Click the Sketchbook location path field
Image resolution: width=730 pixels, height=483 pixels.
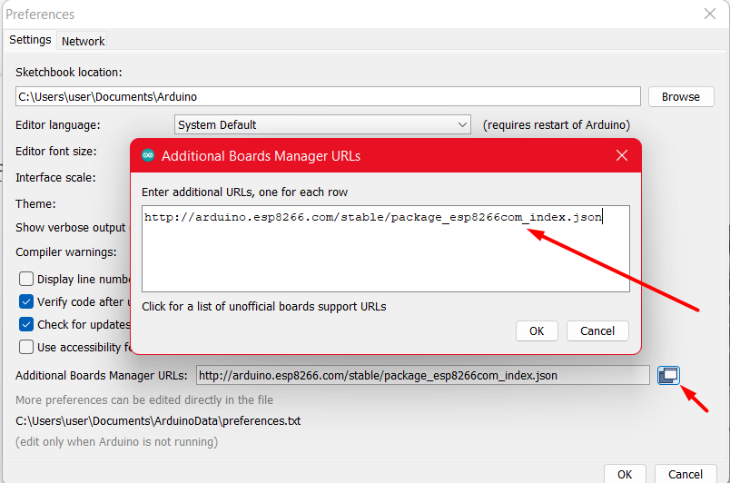point(328,97)
